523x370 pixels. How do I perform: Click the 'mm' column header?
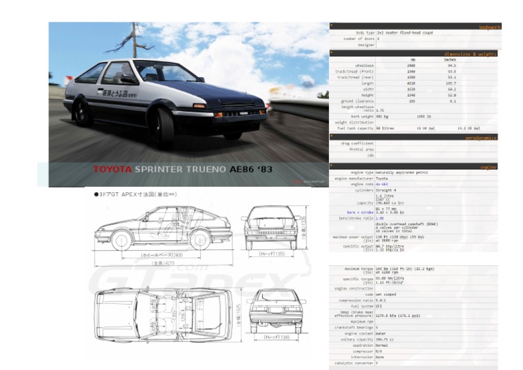pyautogui.click(x=413, y=60)
